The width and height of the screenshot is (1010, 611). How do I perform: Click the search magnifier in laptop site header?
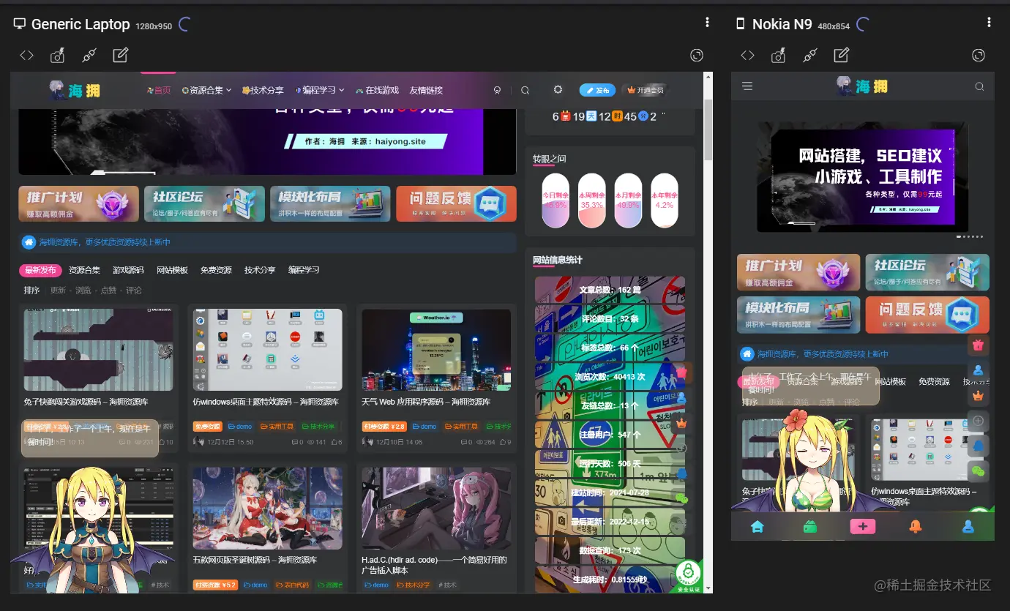coord(525,90)
